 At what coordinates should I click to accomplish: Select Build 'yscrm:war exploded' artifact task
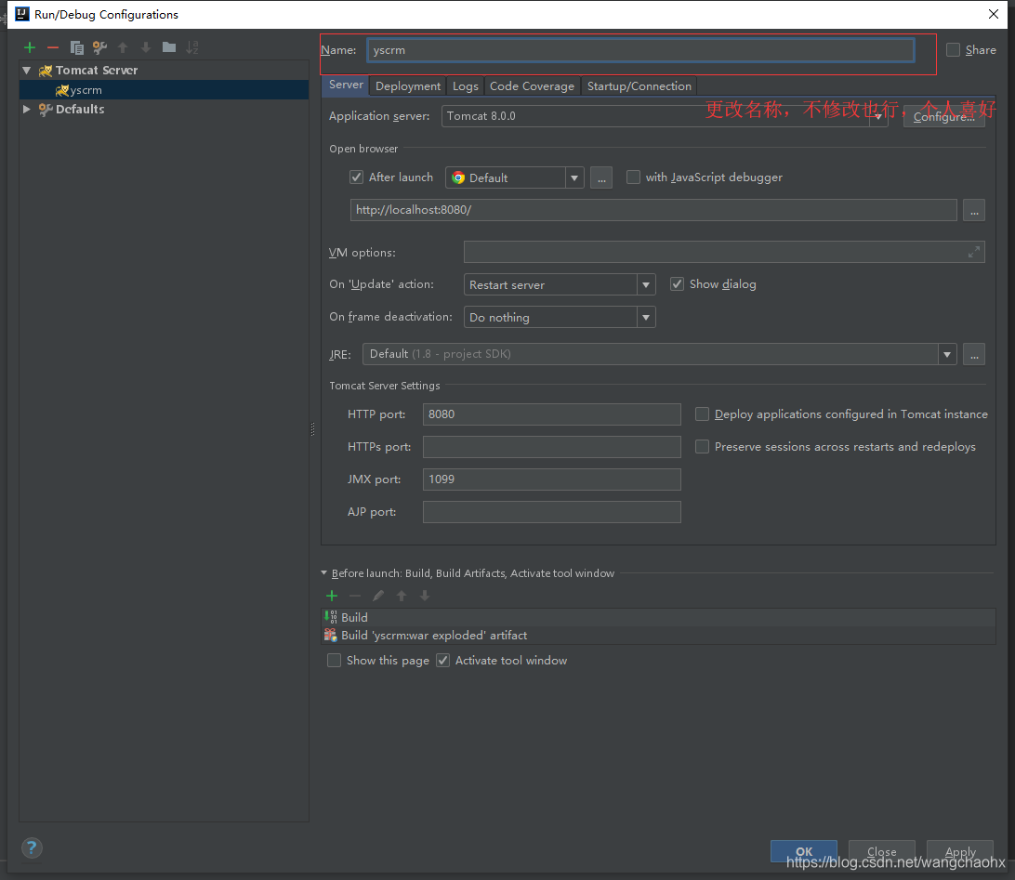tap(658, 636)
